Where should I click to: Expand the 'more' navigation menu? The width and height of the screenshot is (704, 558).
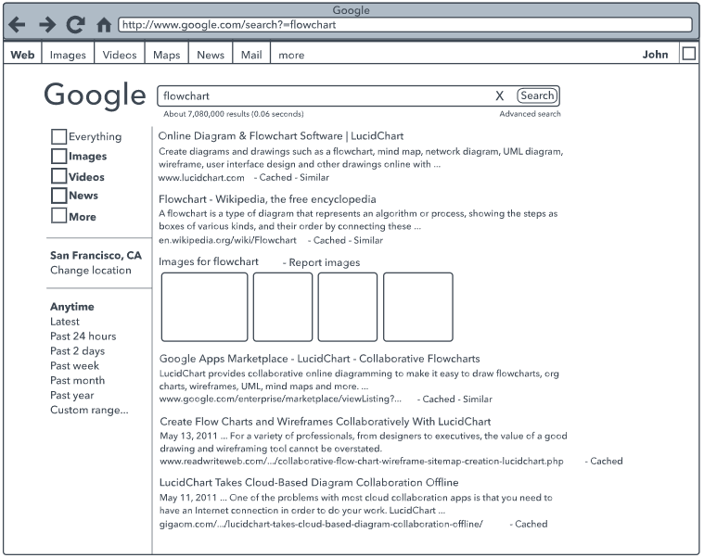click(x=291, y=55)
